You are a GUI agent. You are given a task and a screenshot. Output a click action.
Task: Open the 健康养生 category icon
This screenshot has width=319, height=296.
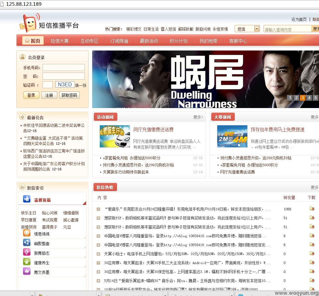coord(27,262)
